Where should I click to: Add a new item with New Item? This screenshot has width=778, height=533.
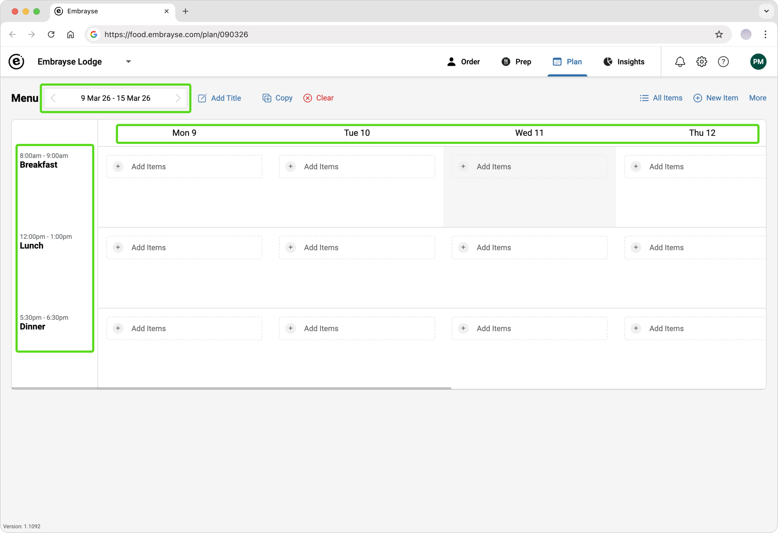click(716, 98)
